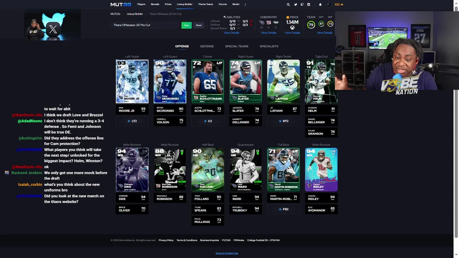This screenshot has height=258, width=459.
Task: Switch to the Defense tab
Action: click(x=207, y=46)
